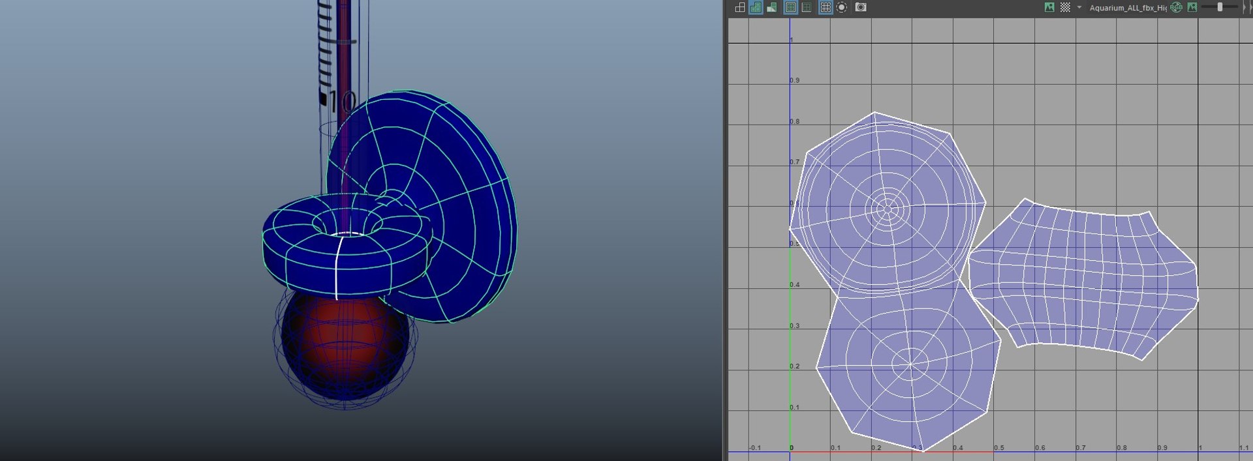Click the image icon beside RGB button
The height and width of the screenshot is (461, 1253).
coord(1192,7)
